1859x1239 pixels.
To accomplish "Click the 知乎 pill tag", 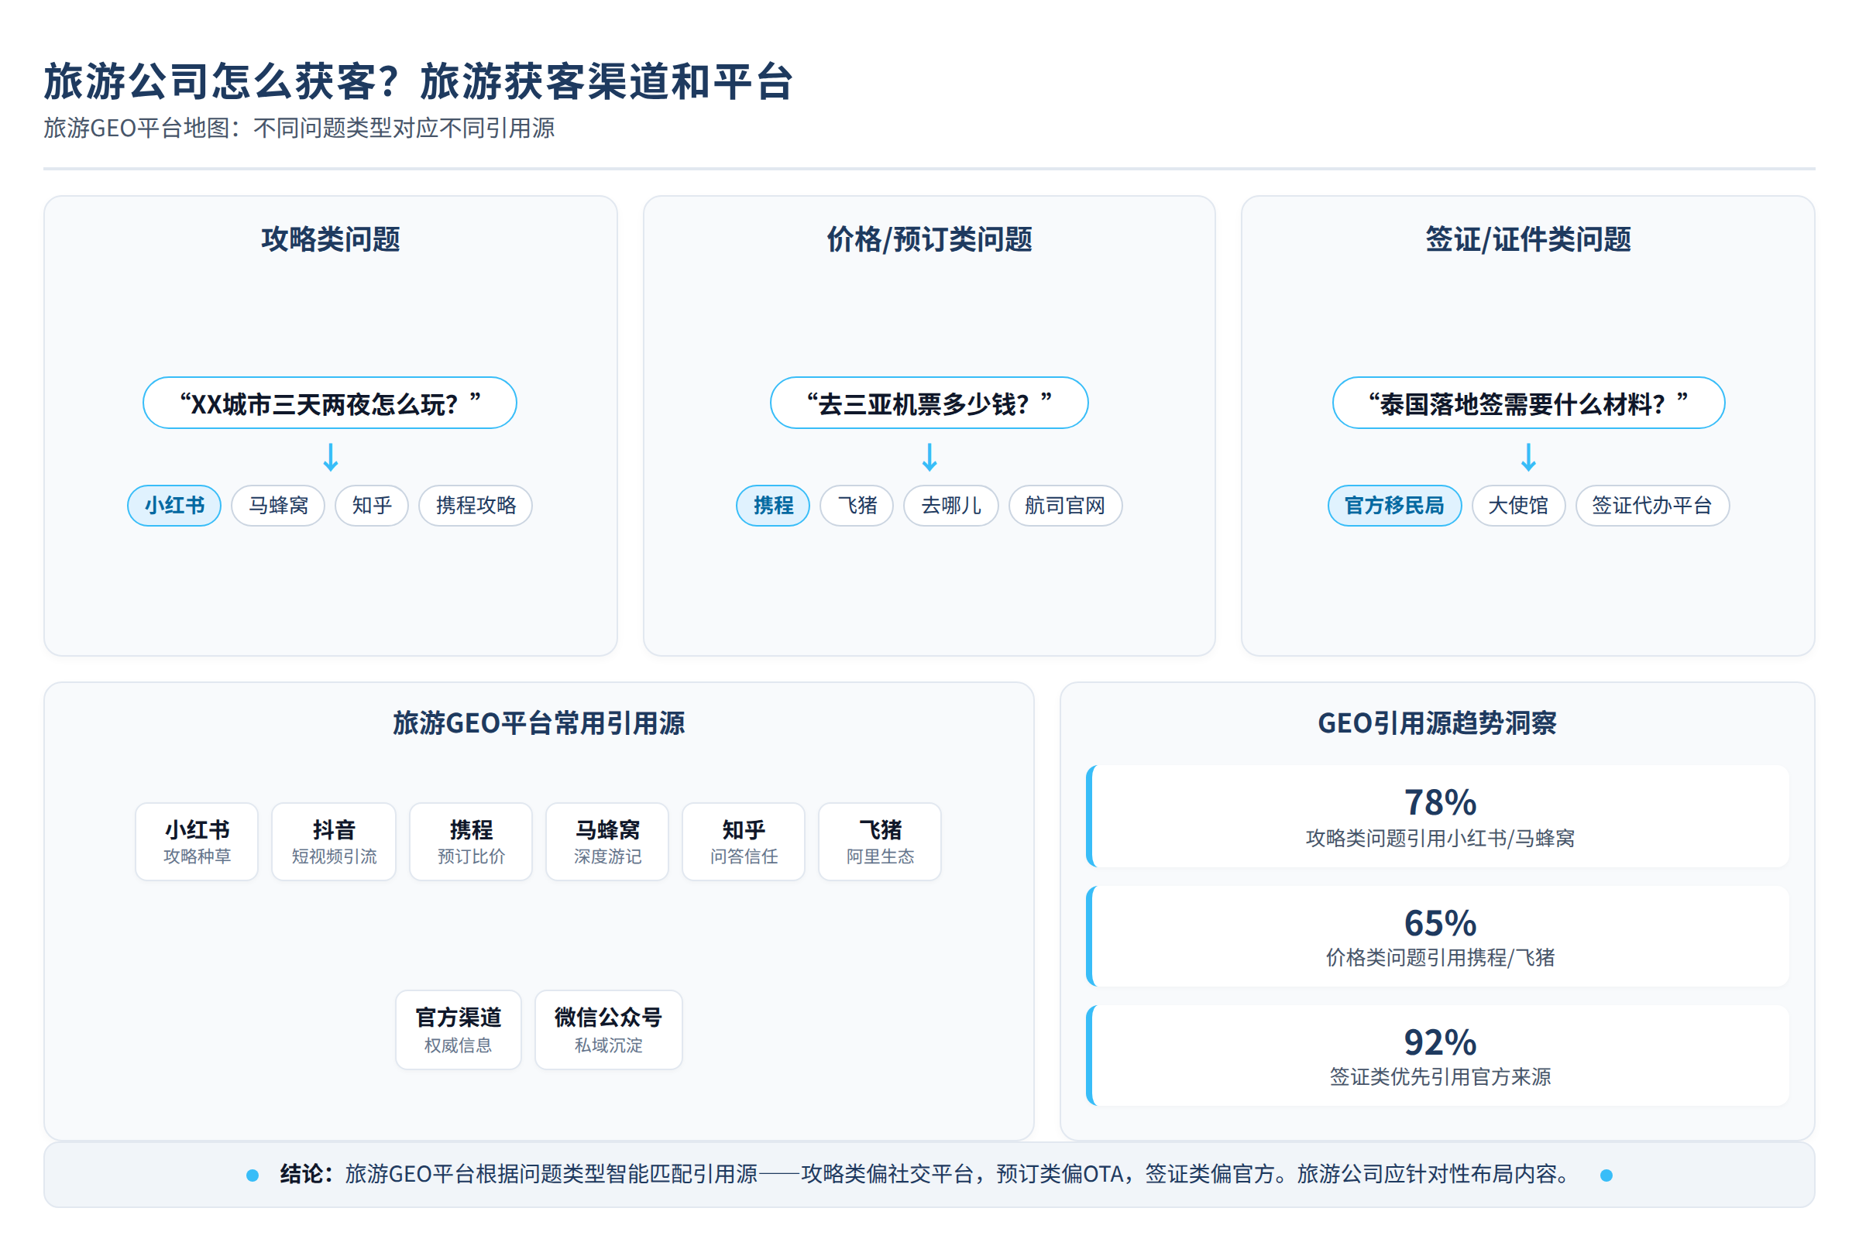I will (x=372, y=506).
